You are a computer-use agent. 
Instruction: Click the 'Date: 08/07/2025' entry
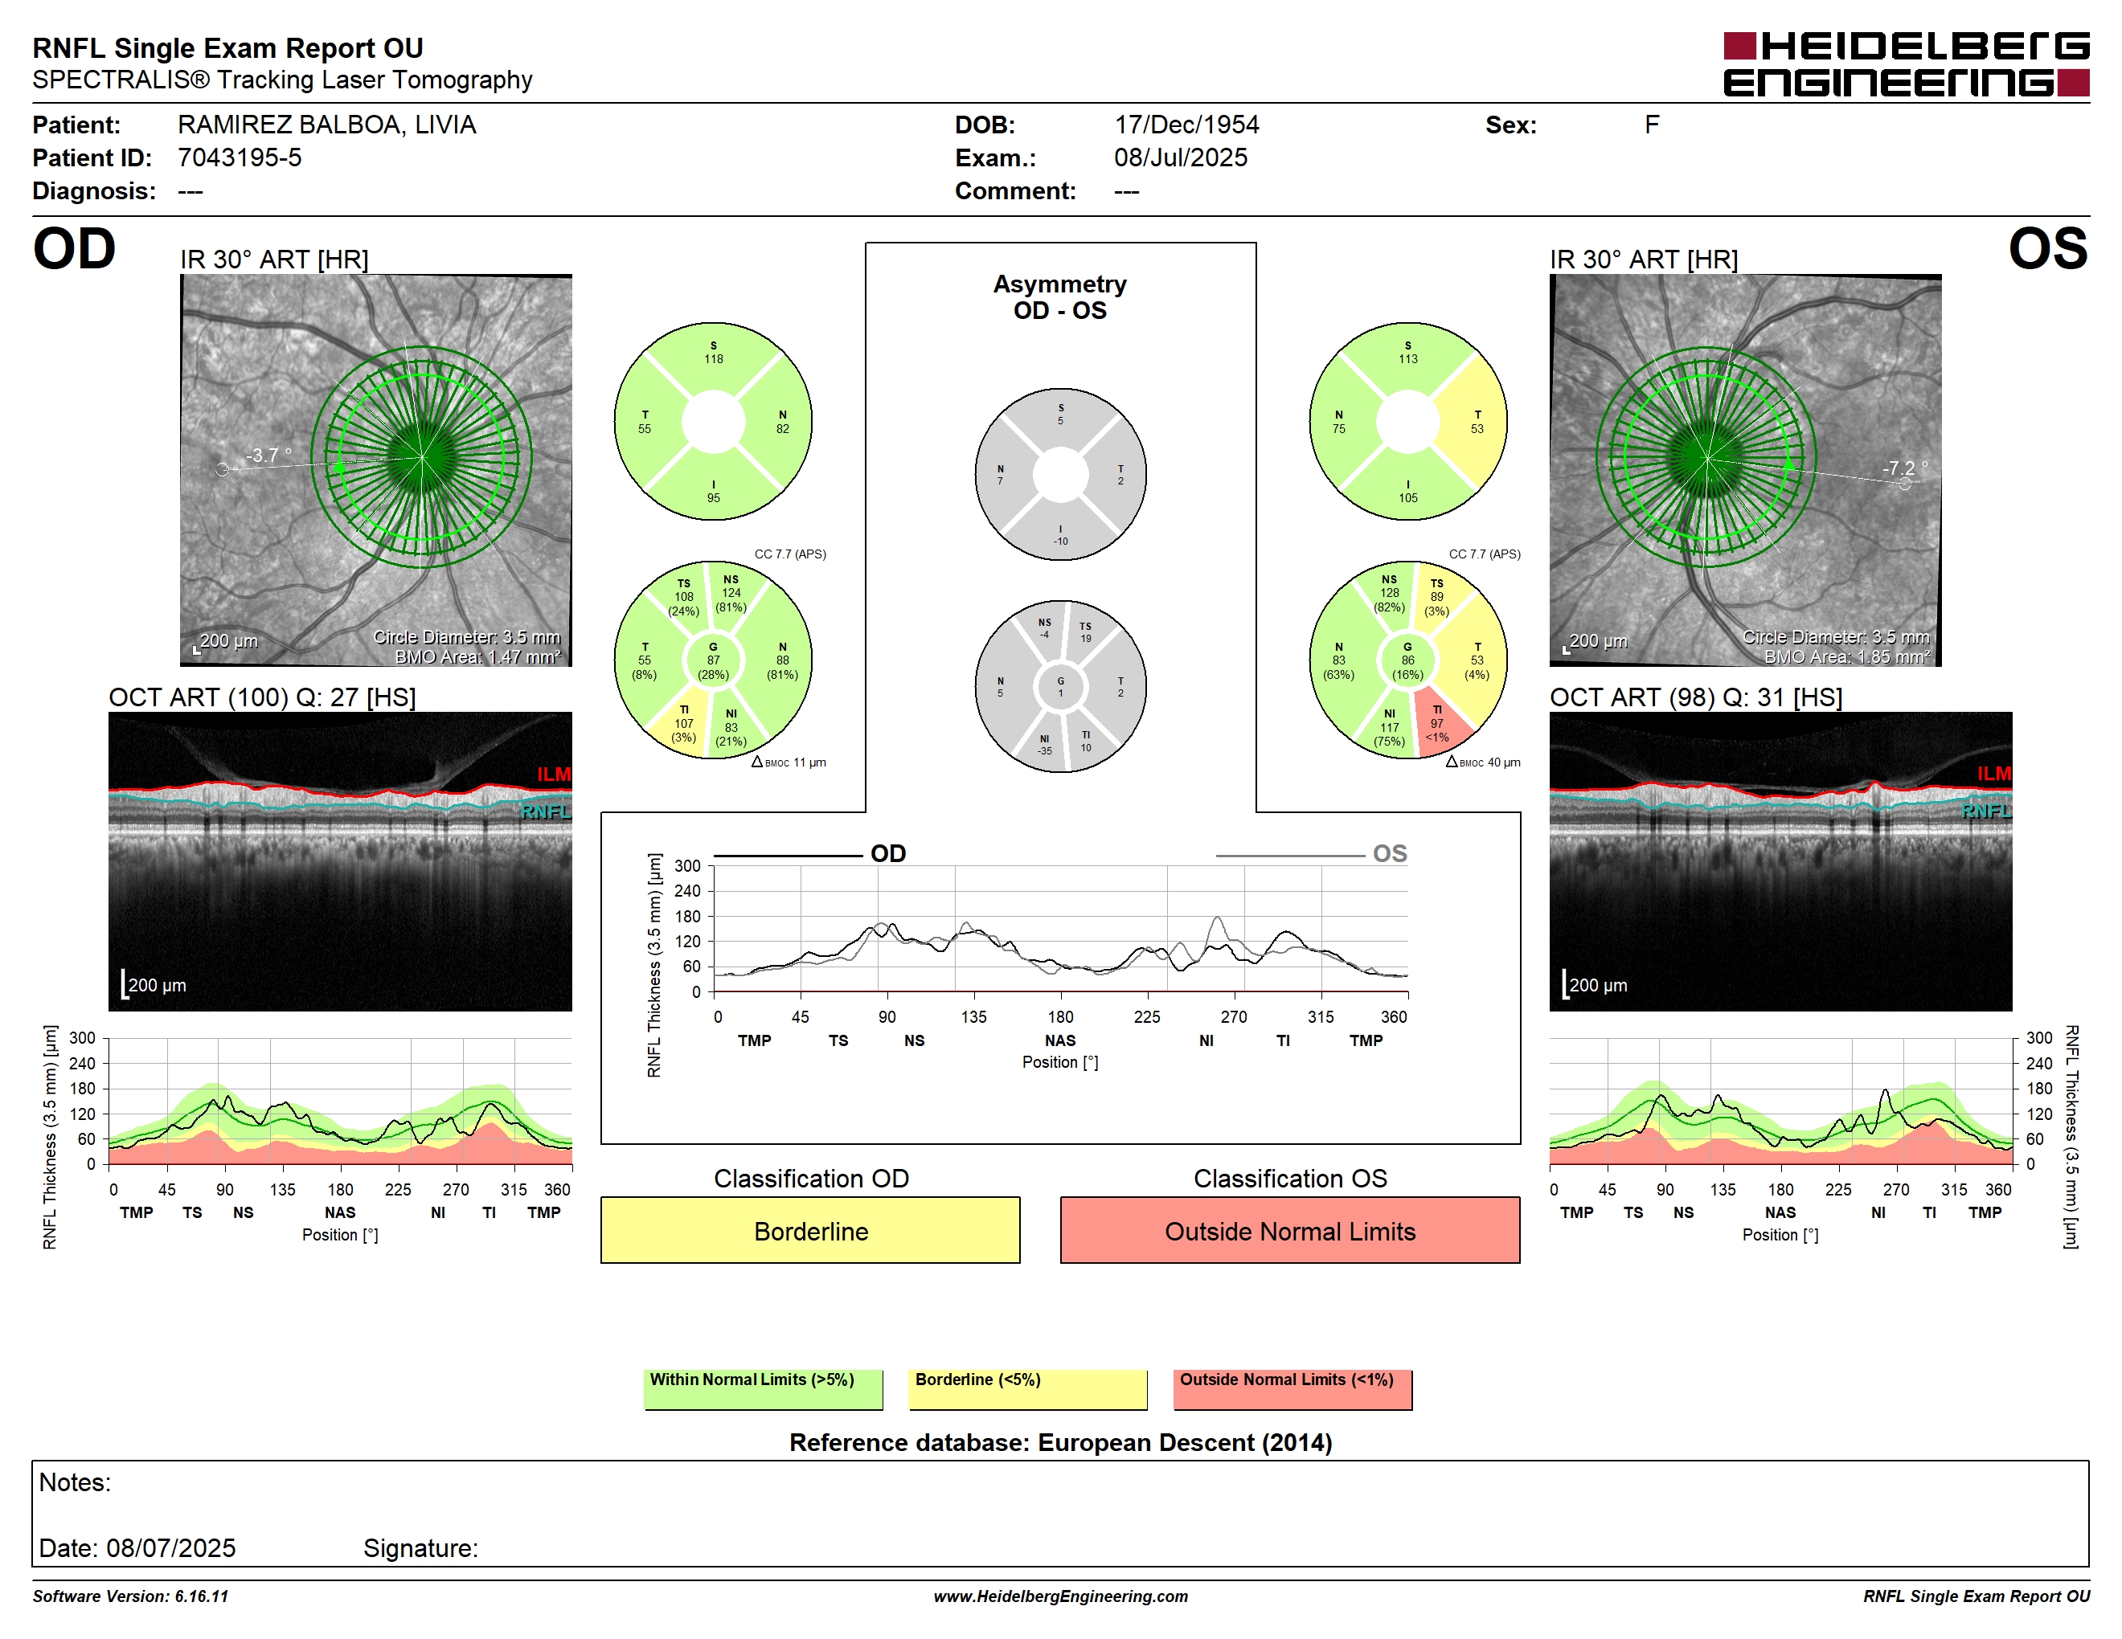[x=137, y=1547]
